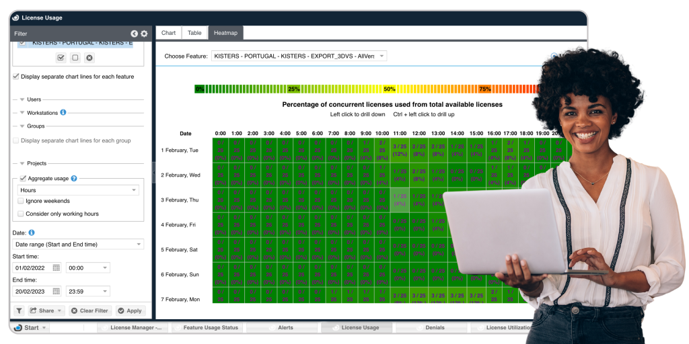The height and width of the screenshot is (344, 689).
Task: Click the 1 February 11:00 heatmap cell
Action: [x=400, y=150]
